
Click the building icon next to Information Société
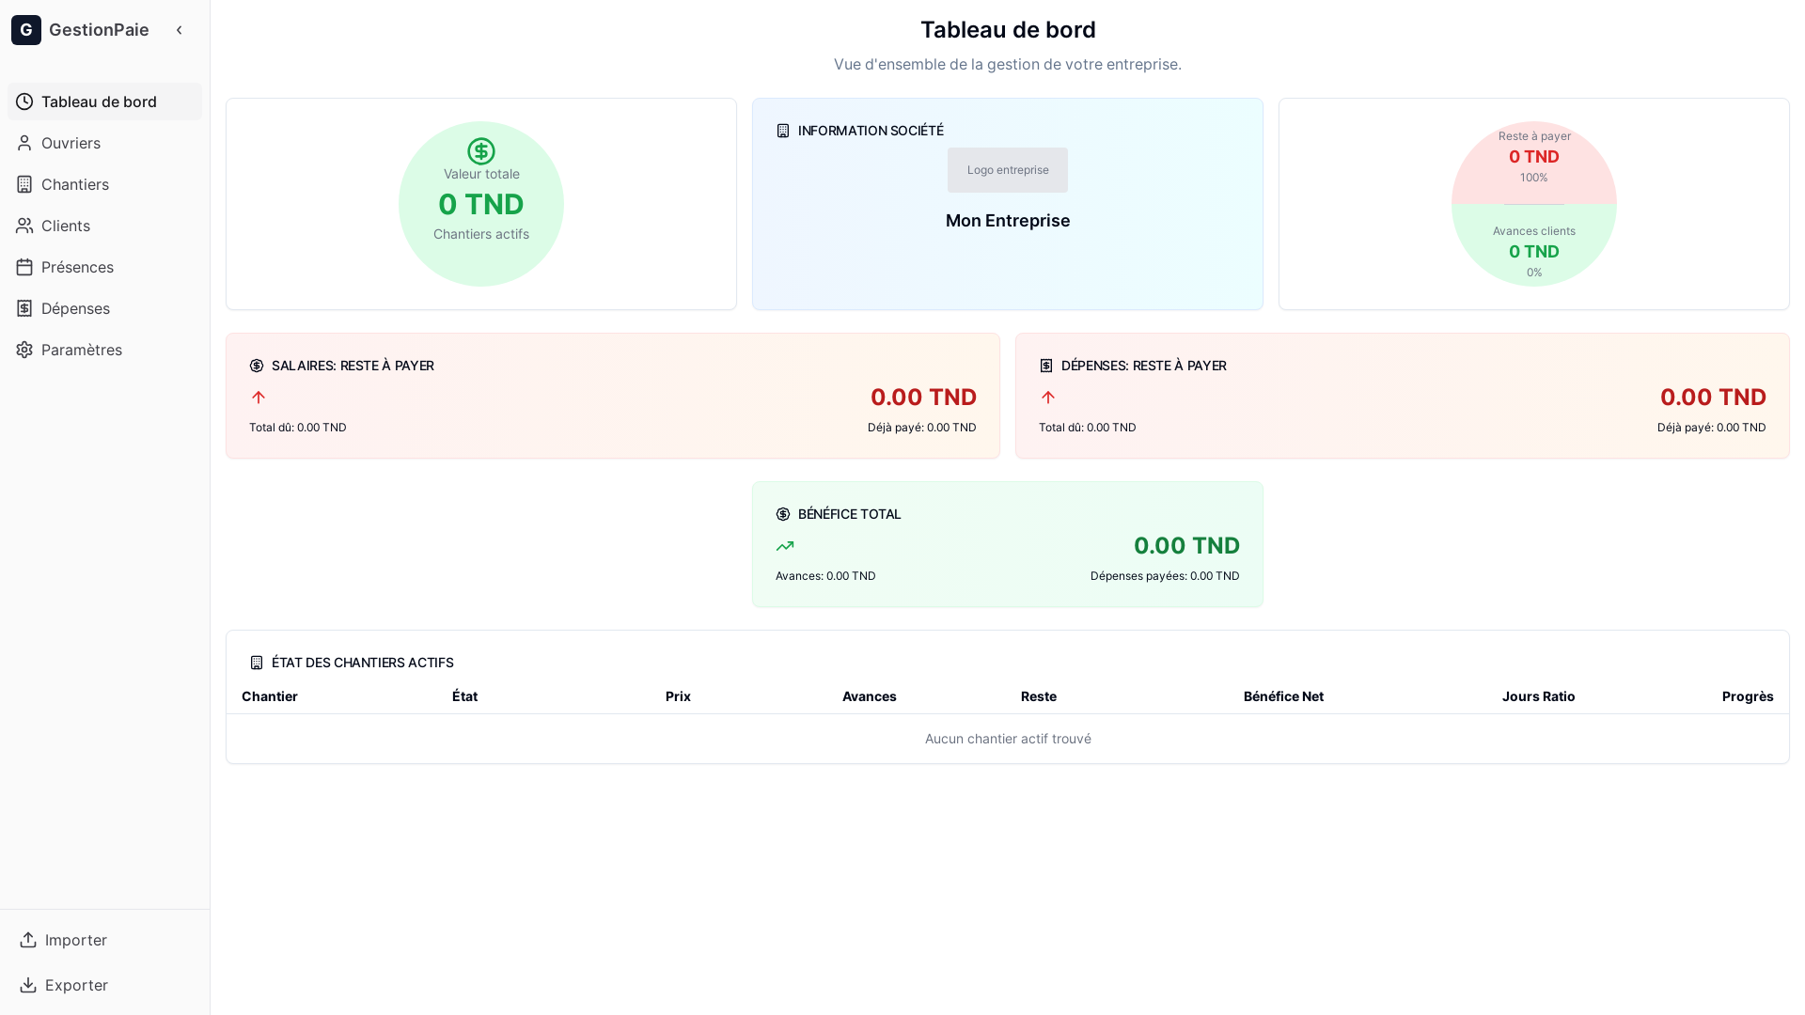click(x=783, y=131)
